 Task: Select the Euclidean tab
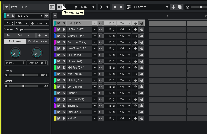click(15, 41)
